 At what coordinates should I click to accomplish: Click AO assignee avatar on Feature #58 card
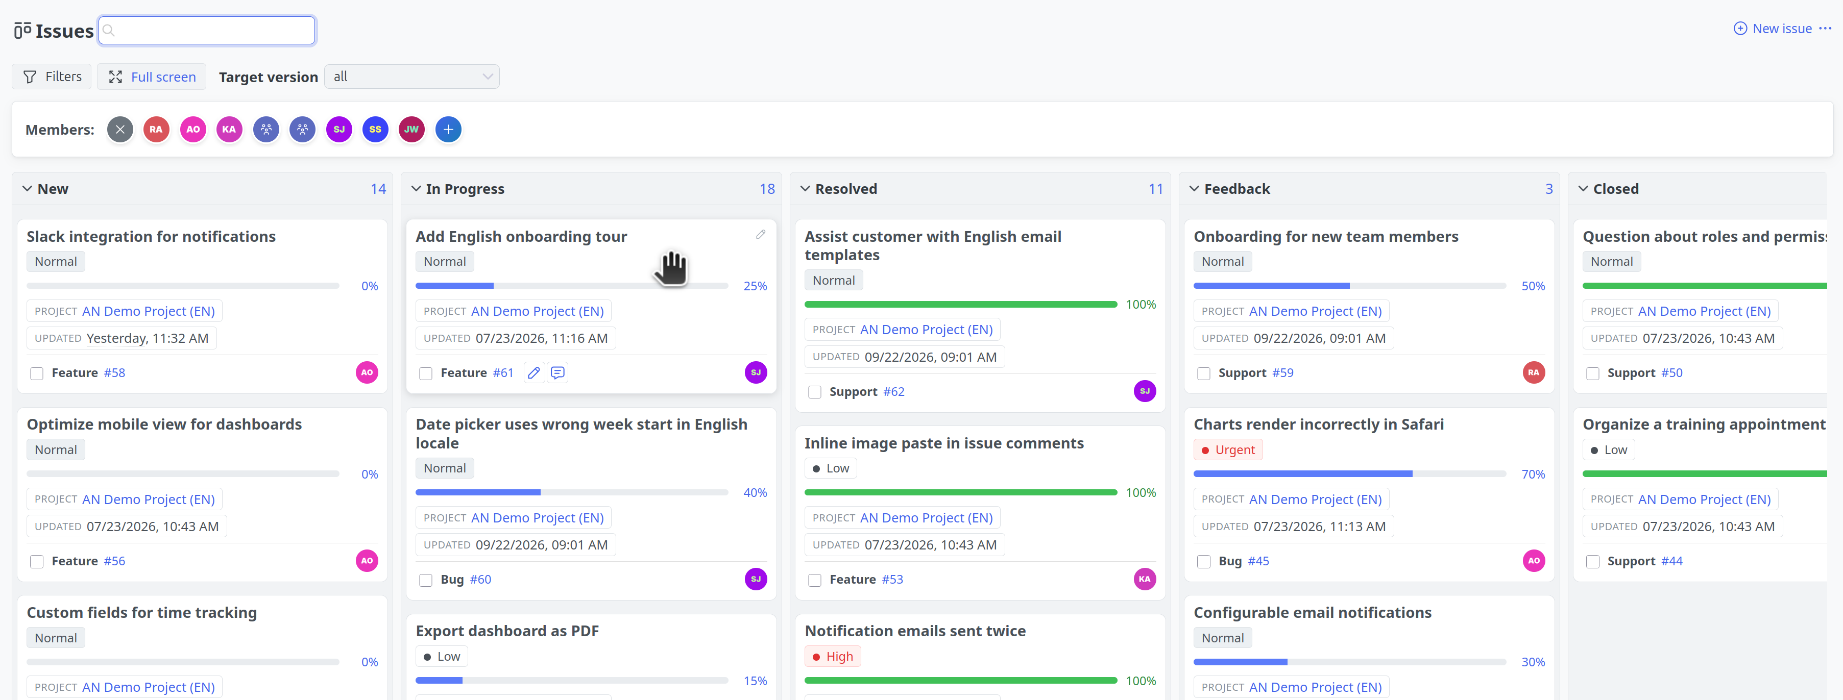(367, 372)
